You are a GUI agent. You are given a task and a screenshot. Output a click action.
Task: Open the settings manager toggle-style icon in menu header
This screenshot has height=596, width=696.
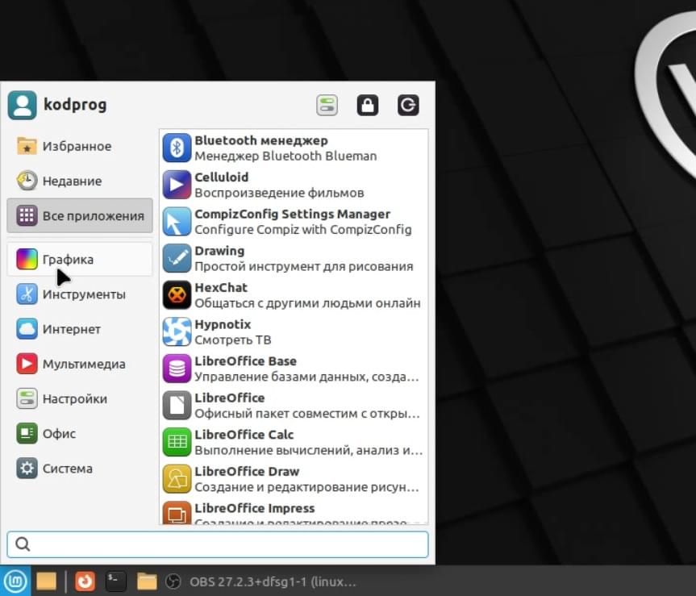[x=327, y=105]
